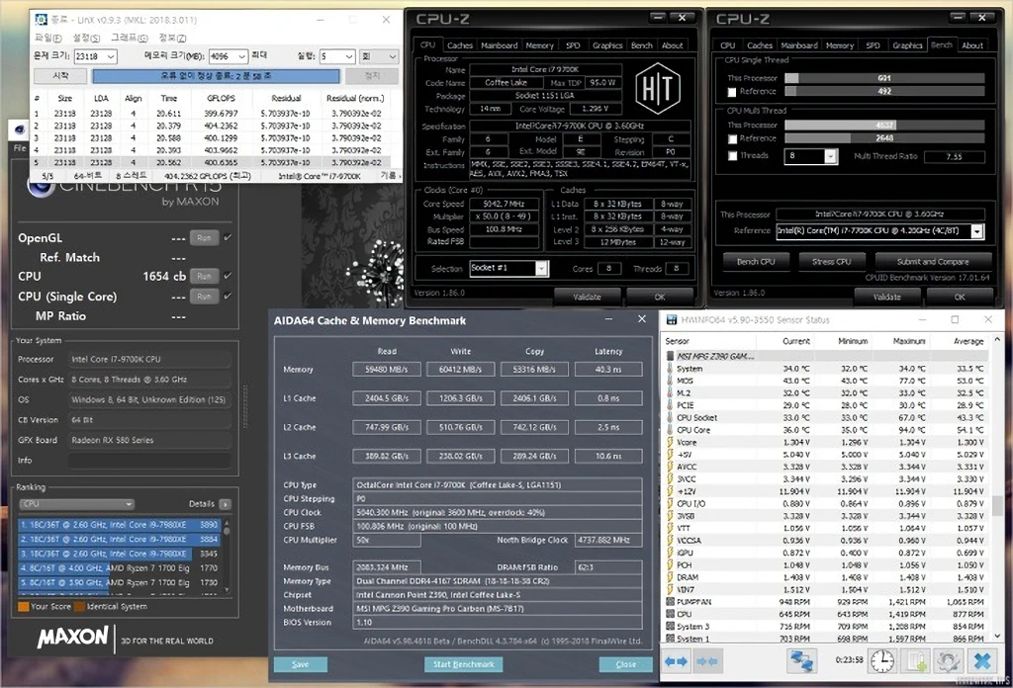Click Run button next to Cinebench CPU score

[204, 276]
